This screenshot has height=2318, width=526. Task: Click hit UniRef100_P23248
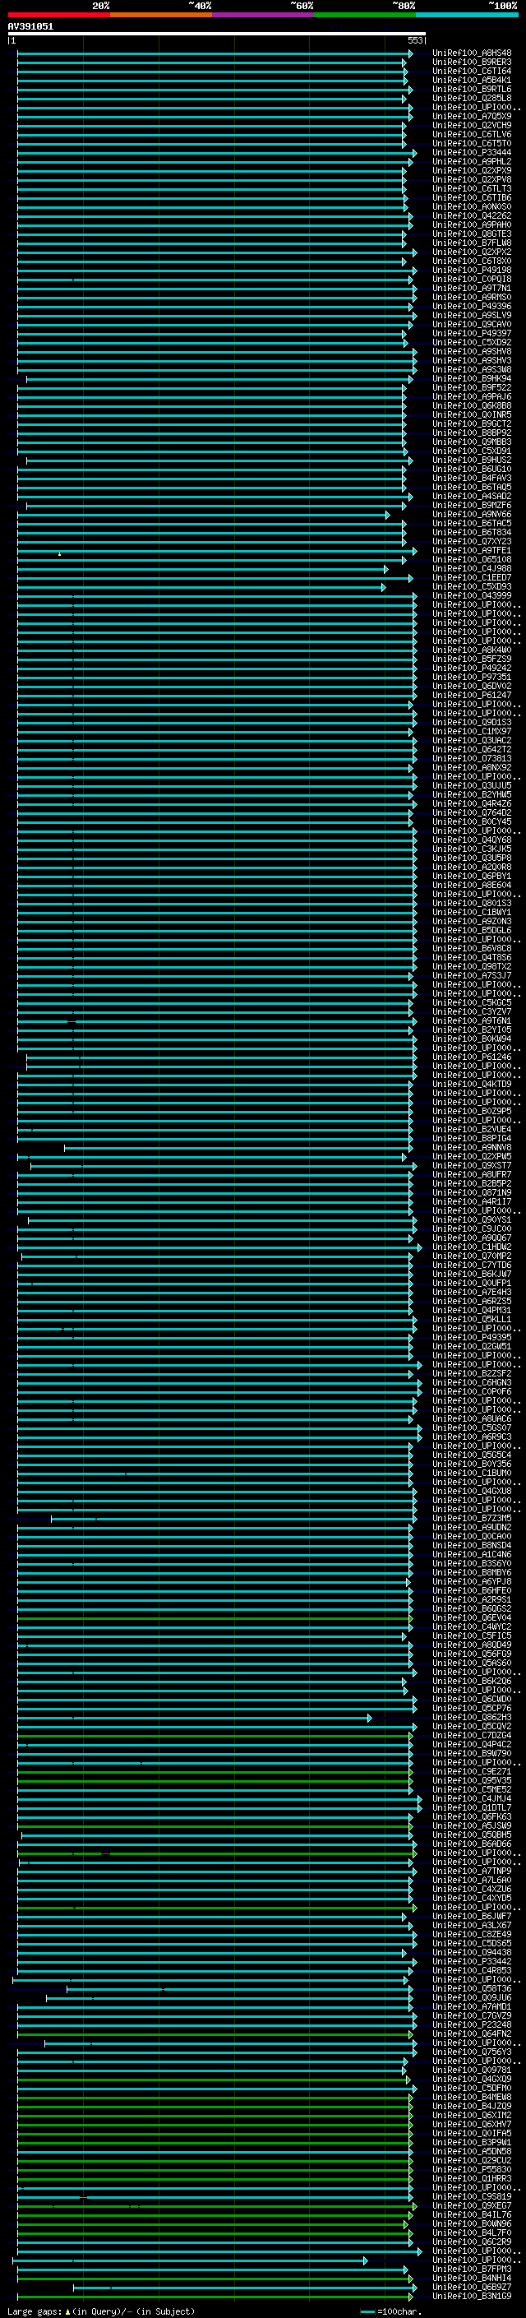pyautogui.click(x=471, y=2024)
